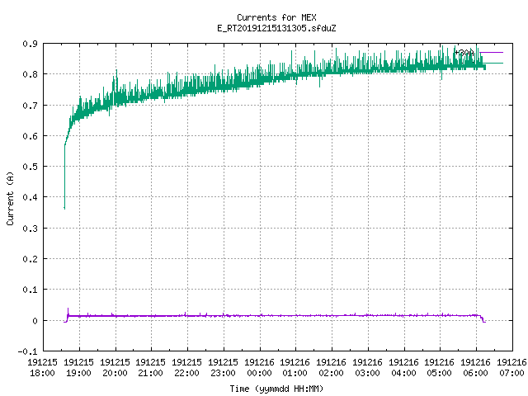Click the x-axis label '191216 03:00'
This screenshot has width=528, height=396.
click(367, 368)
